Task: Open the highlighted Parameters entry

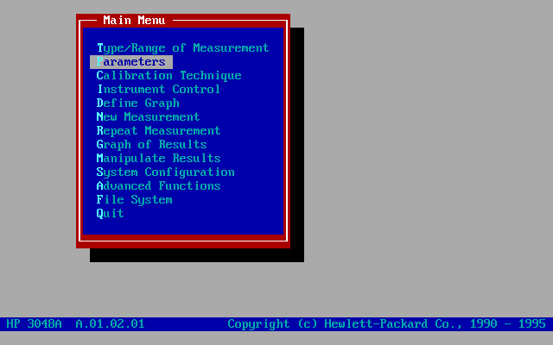Action: pyautogui.click(x=131, y=62)
